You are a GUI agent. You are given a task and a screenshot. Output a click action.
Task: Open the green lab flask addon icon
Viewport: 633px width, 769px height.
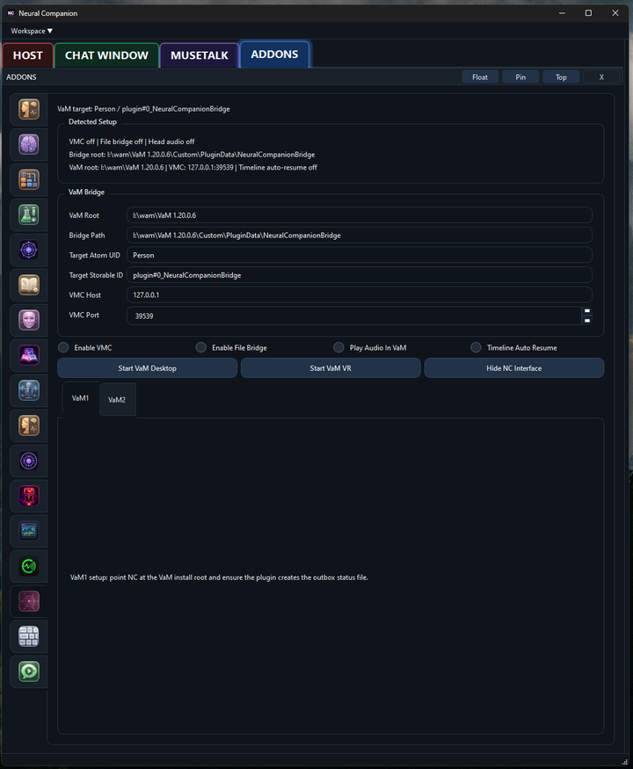29,214
